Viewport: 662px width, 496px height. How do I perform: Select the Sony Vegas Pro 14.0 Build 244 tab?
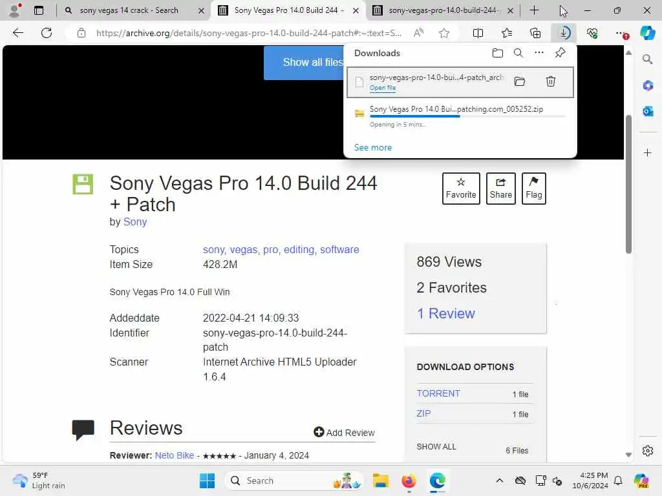[x=289, y=10]
